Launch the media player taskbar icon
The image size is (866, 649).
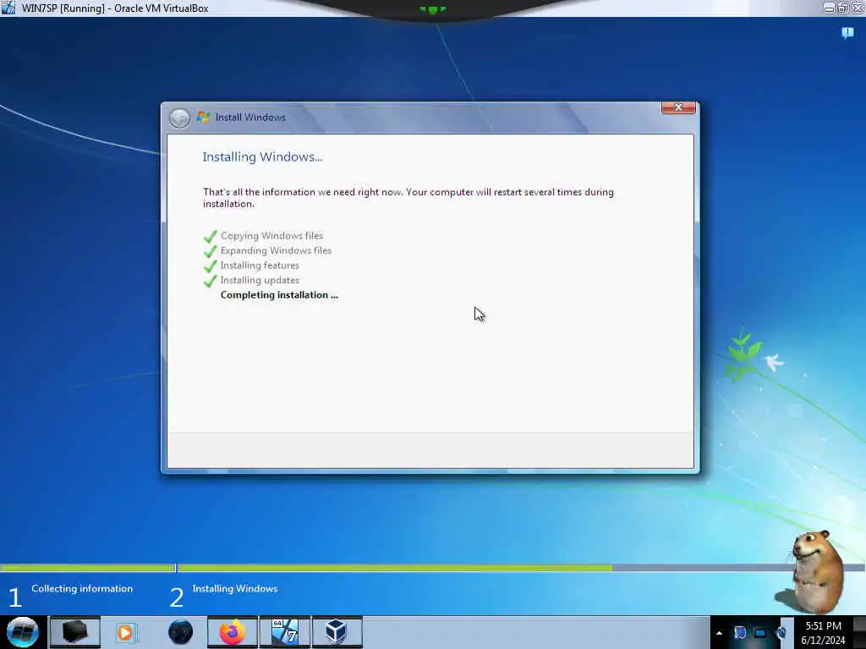point(125,632)
